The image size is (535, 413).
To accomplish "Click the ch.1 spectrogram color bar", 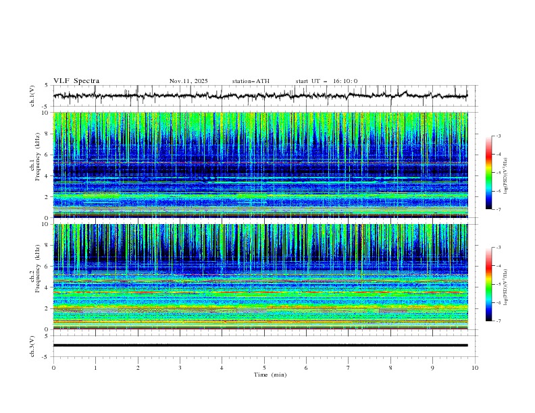I will (488, 172).
